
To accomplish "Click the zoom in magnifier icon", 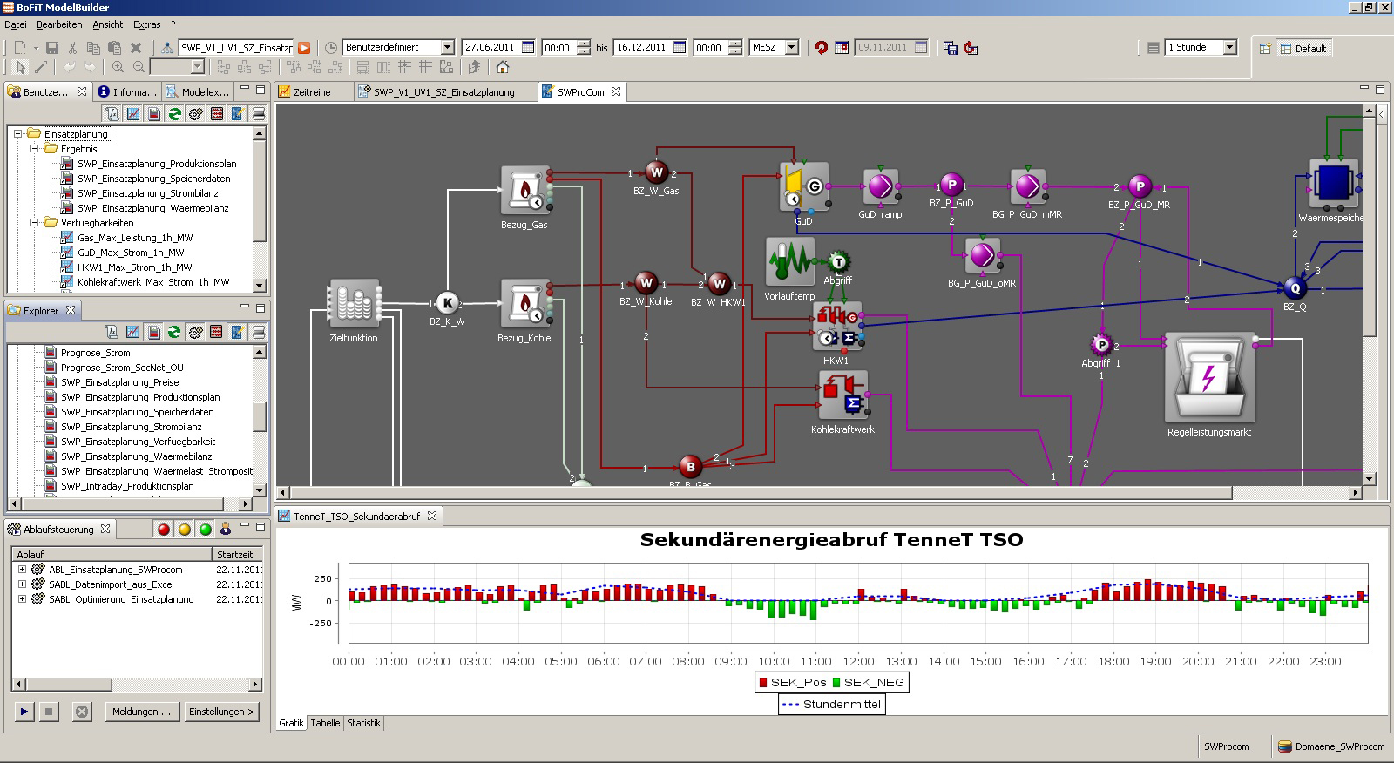I will click(x=118, y=67).
